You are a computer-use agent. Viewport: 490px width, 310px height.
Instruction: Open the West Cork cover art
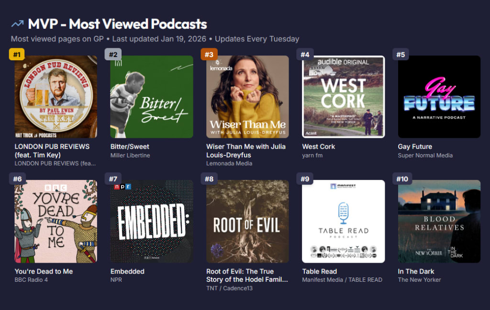pos(344,97)
